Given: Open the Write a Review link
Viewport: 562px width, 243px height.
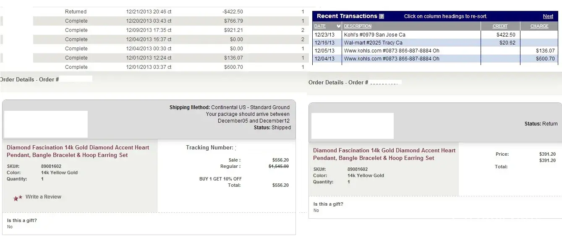Looking at the screenshot, I should pos(43,197).
